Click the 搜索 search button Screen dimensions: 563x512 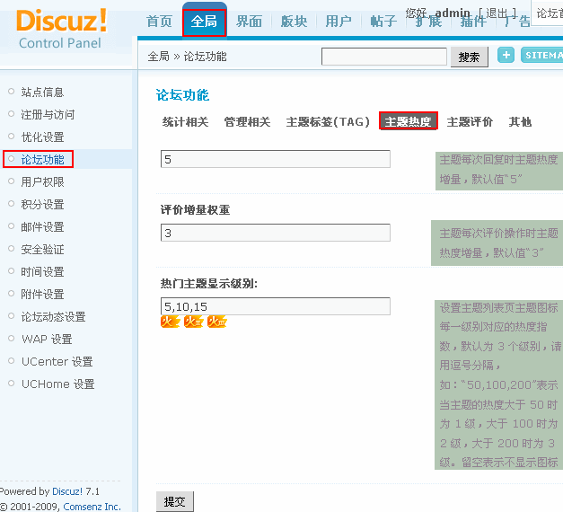(x=469, y=57)
